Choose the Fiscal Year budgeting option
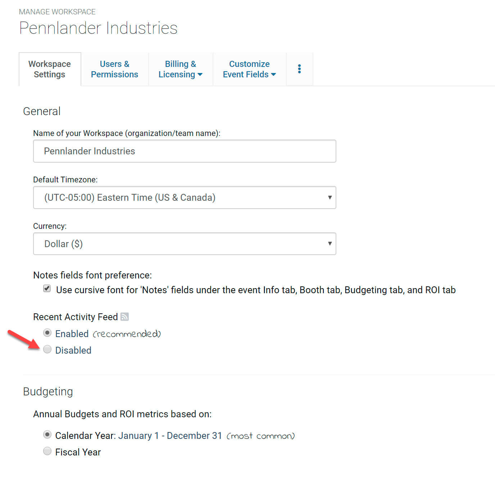Viewport: 495px width, 477px height. tap(47, 451)
